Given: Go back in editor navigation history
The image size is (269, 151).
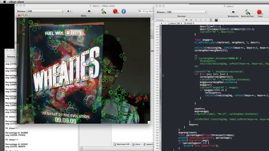Looking at the screenshot, I should click(x=161, y=23).
